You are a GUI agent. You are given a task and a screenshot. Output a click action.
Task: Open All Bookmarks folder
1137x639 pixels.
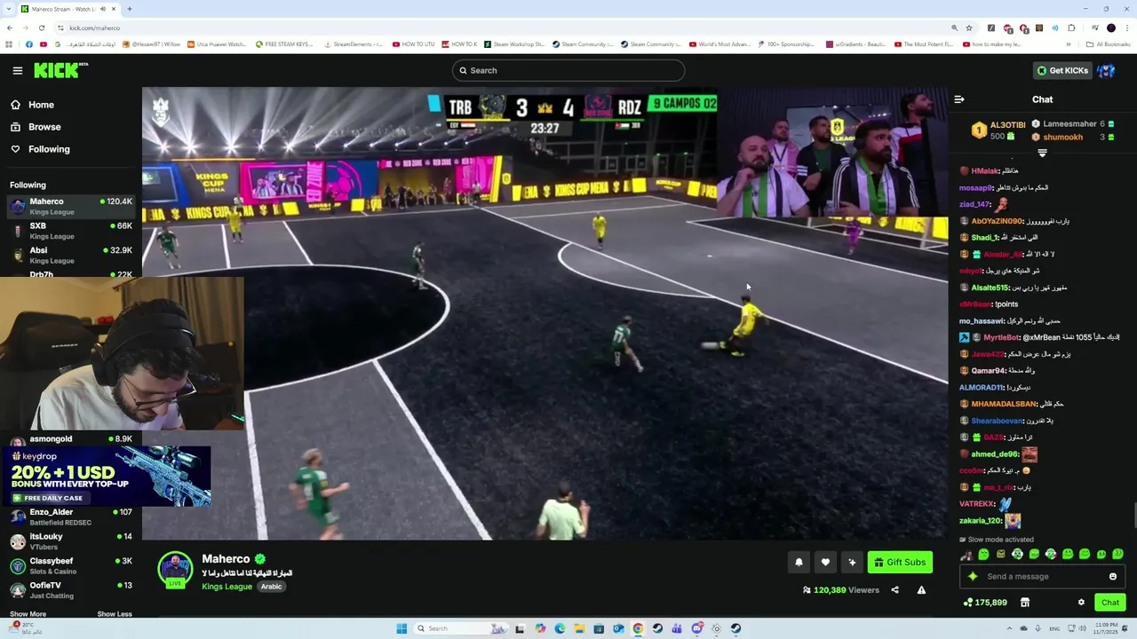pyautogui.click(x=1108, y=43)
